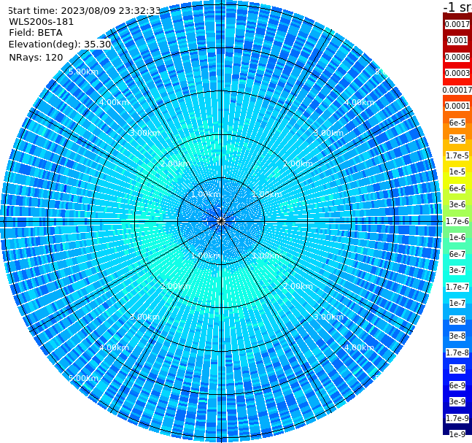Select the WLS200s-181 instrument label

point(42,22)
